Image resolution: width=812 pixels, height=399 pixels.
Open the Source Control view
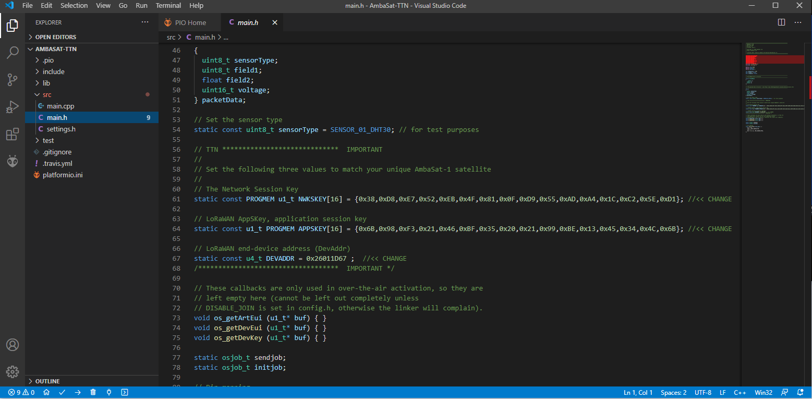tap(13, 80)
